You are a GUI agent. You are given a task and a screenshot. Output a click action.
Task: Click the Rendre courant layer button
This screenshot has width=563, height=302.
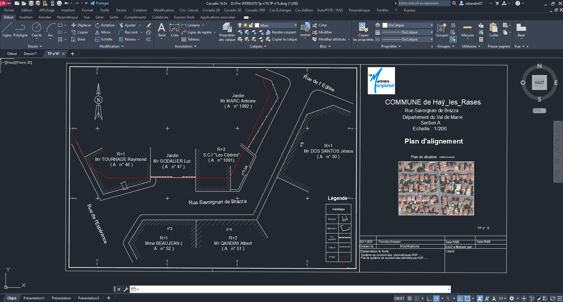[281, 32]
